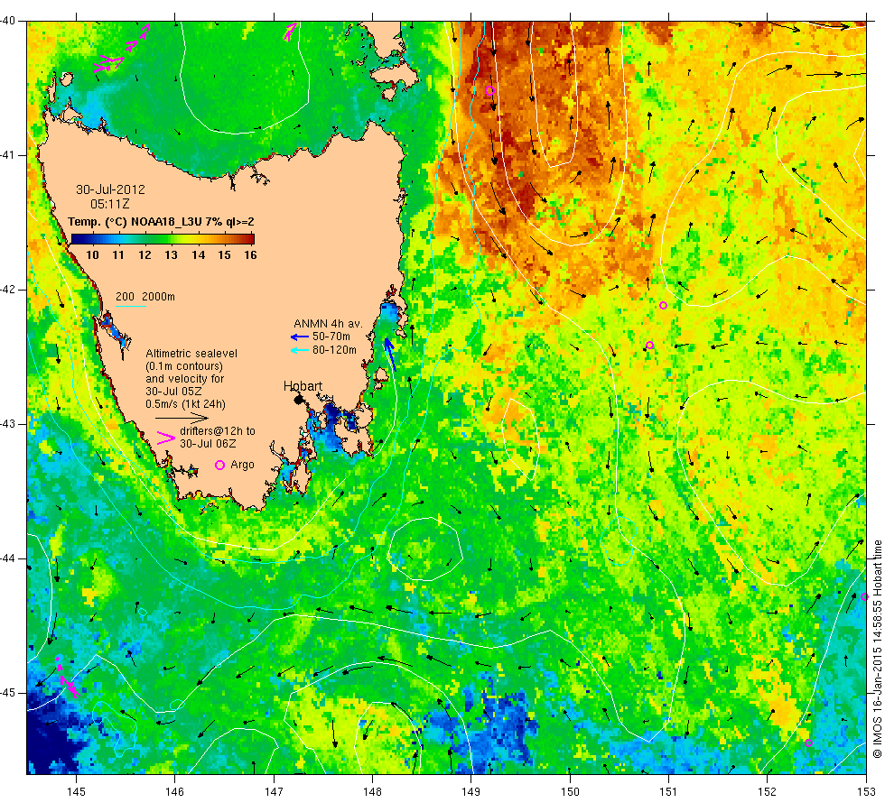Click the Argo float marker near 151E, 42.1S
885x812 pixels.
click(663, 306)
